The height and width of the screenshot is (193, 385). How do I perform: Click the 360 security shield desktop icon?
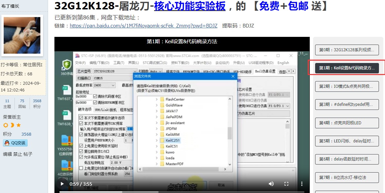[x=67, y=65]
